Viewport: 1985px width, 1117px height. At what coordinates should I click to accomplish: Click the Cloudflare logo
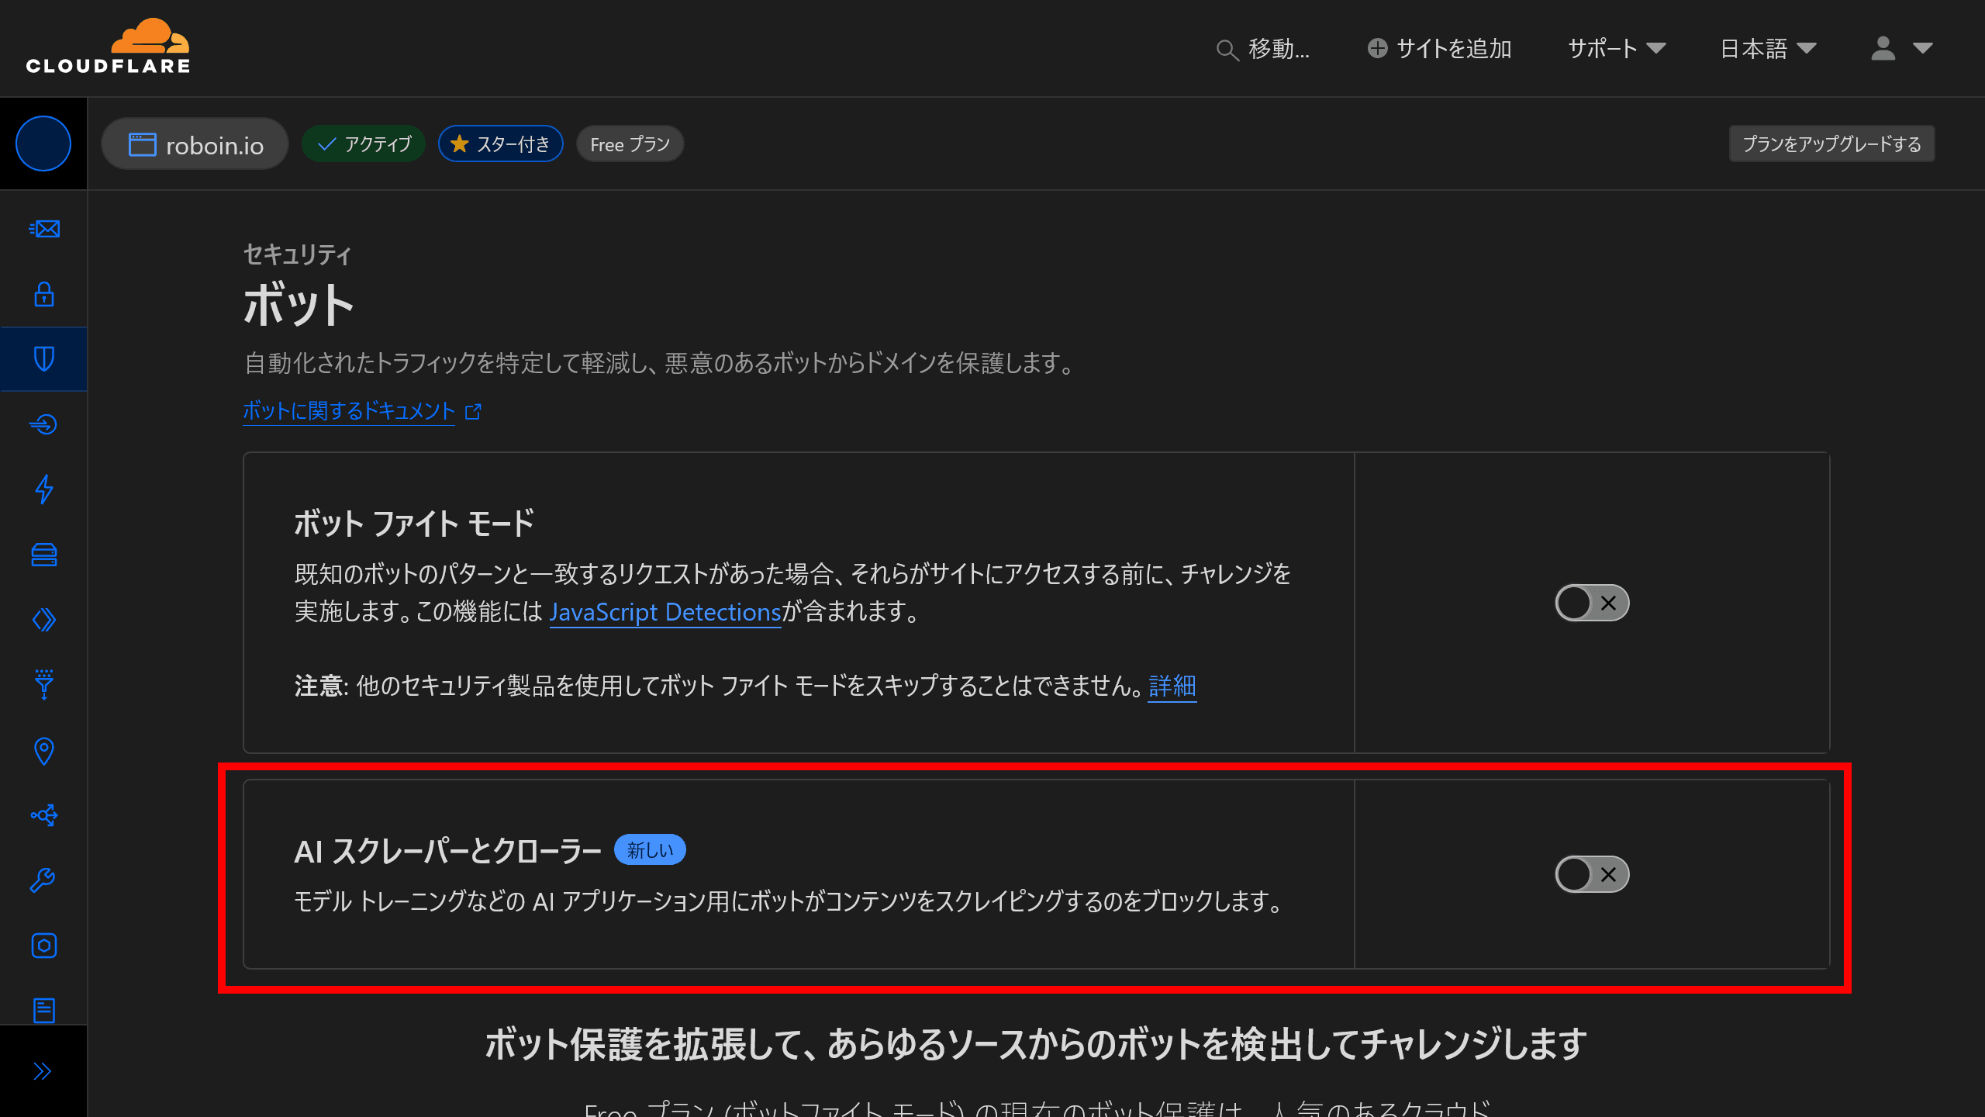click(108, 47)
